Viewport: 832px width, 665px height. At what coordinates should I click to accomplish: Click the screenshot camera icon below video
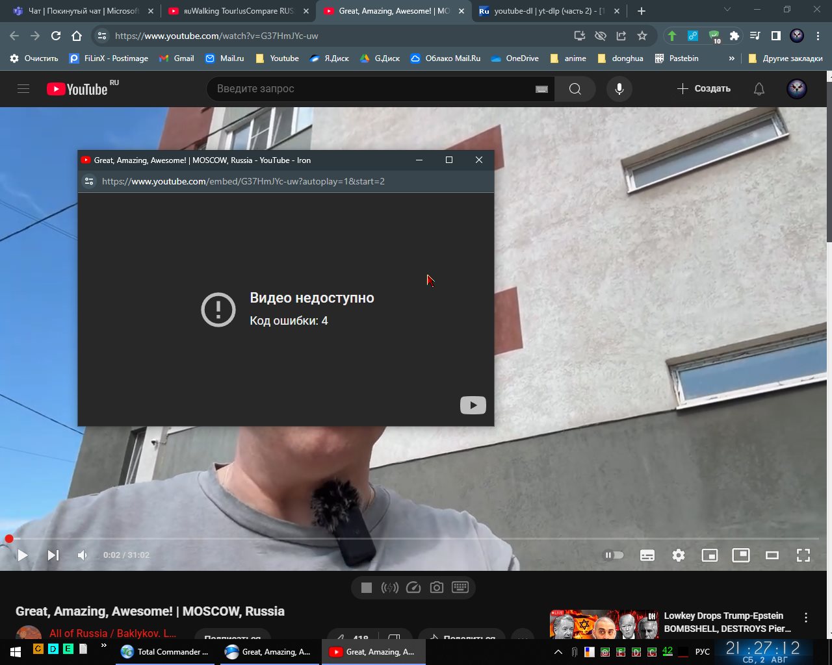tap(437, 588)
